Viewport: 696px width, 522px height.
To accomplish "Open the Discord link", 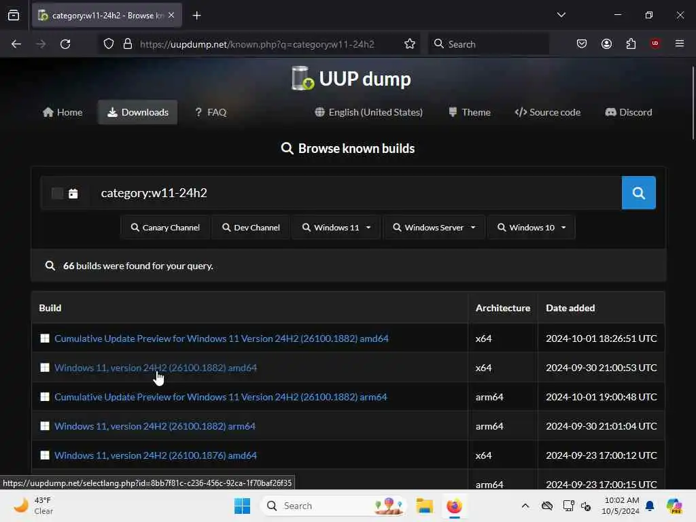I will 629,112.
